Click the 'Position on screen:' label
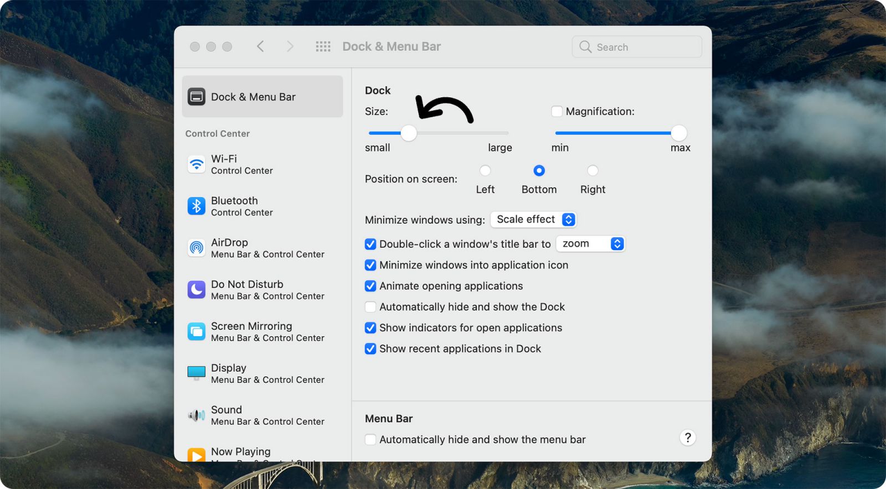This screenshot has height=489, width=886. pyautogui.click(x=411, y=179)
